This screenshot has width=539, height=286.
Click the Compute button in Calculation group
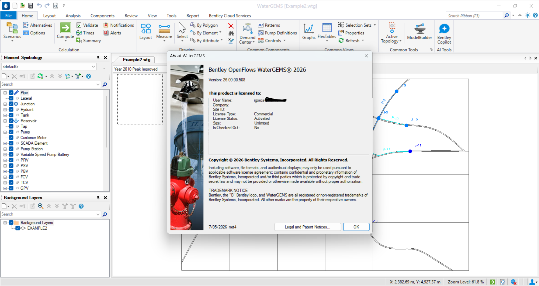[65, 32]
